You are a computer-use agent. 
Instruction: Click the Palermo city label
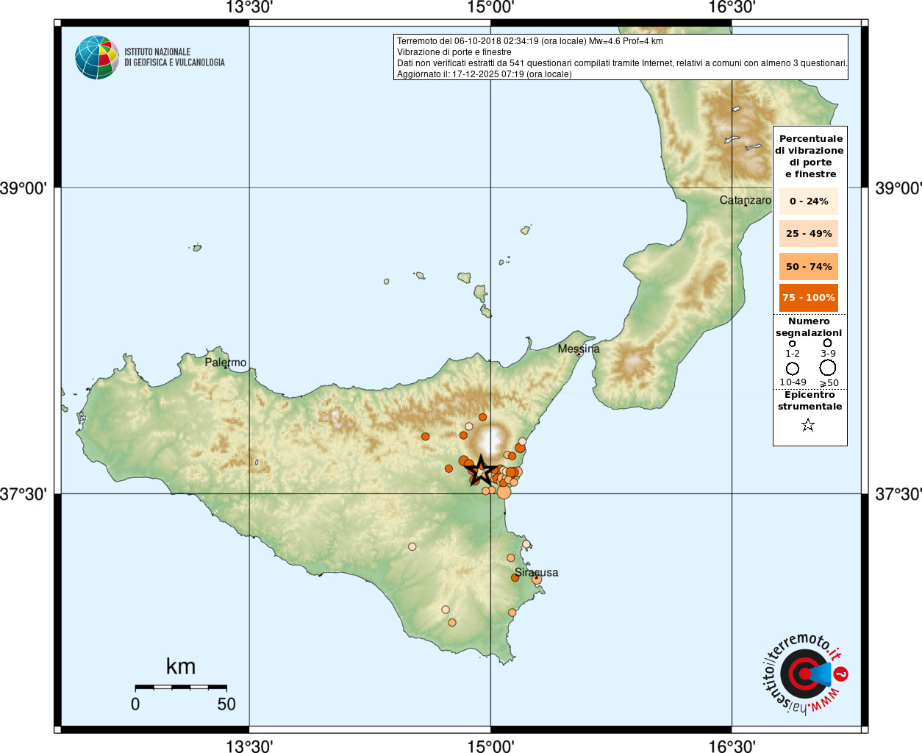pyautogui.click(x=226, y=363)
